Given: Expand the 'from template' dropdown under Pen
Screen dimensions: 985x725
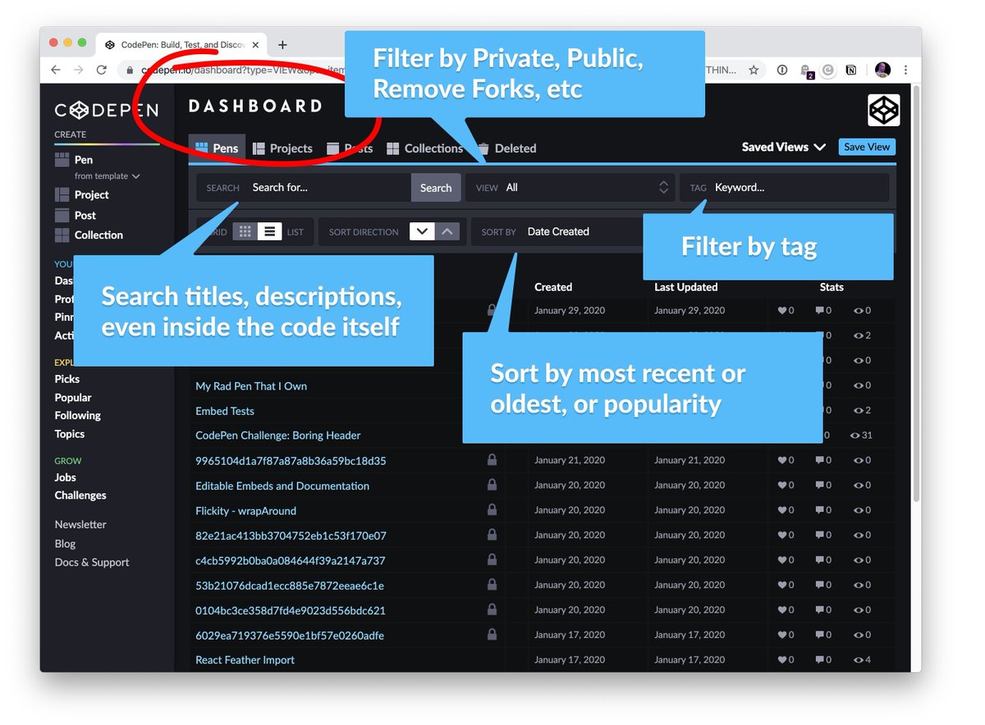Looking at the screenshot, I should pyautogui.click(x=107, y=176).
